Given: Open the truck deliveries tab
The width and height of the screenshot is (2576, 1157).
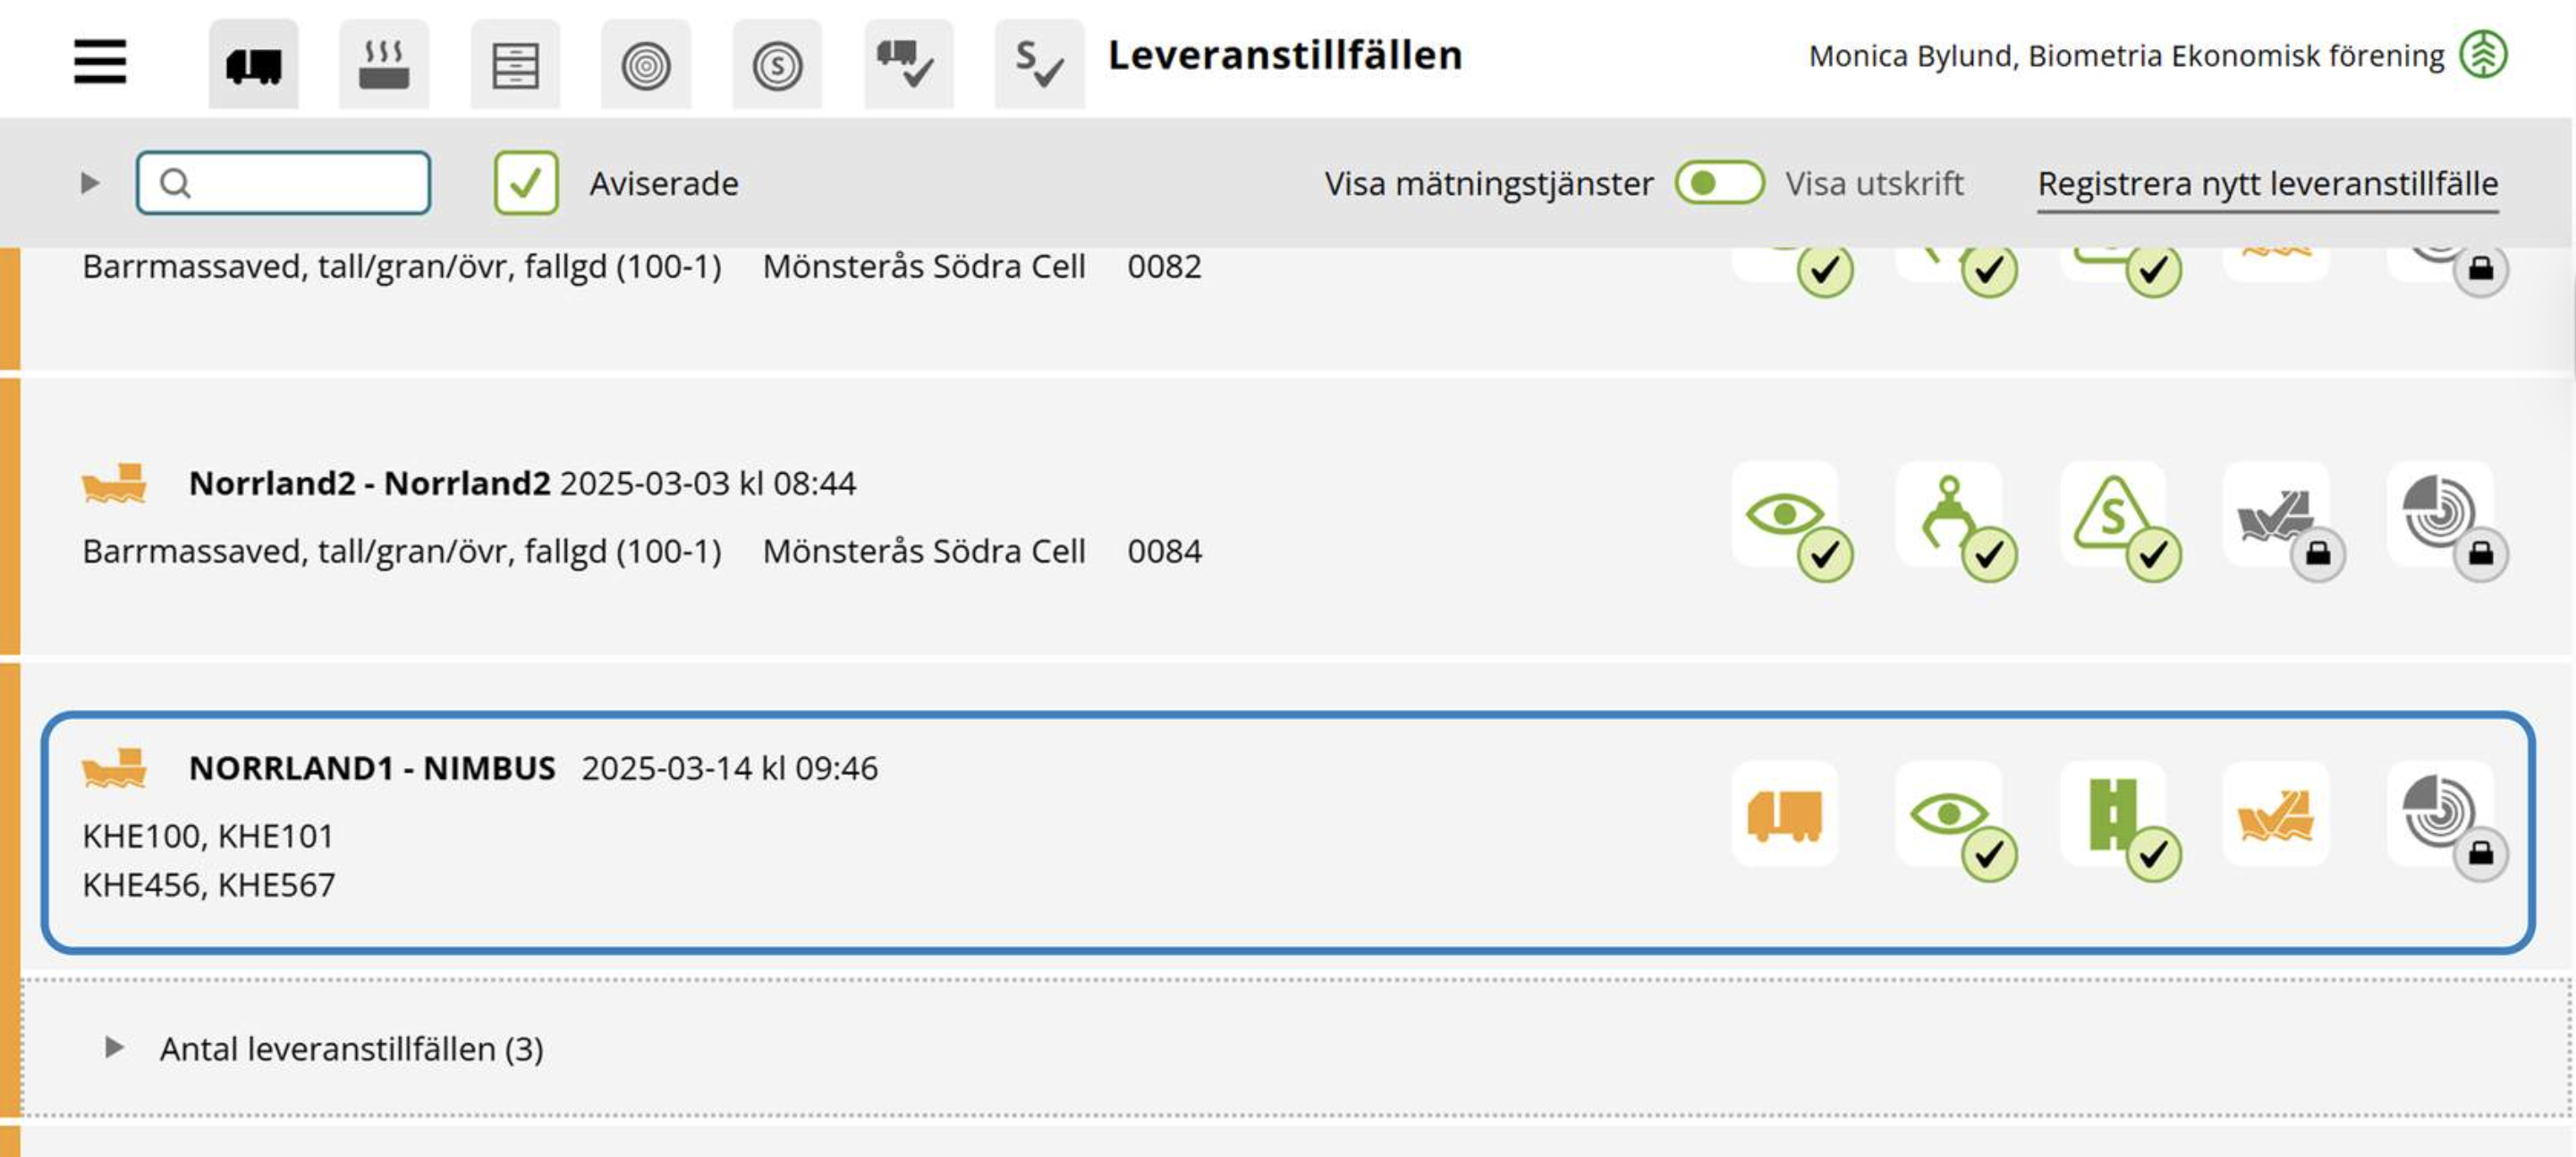Looking at the screenshot, I should click(x=253, y=64).
